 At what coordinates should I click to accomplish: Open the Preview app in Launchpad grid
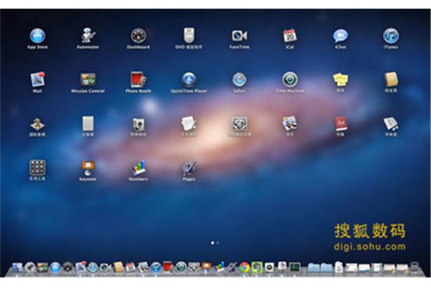click(x=289, y=123)
